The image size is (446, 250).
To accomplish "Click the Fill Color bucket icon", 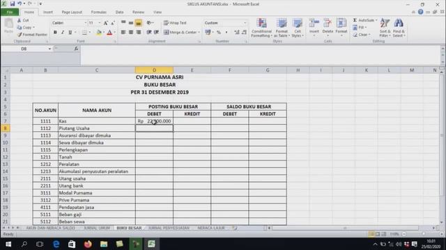I will click(x=99, y=33).
